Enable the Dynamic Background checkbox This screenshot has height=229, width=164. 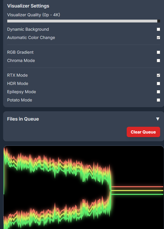tap(158, 29)
